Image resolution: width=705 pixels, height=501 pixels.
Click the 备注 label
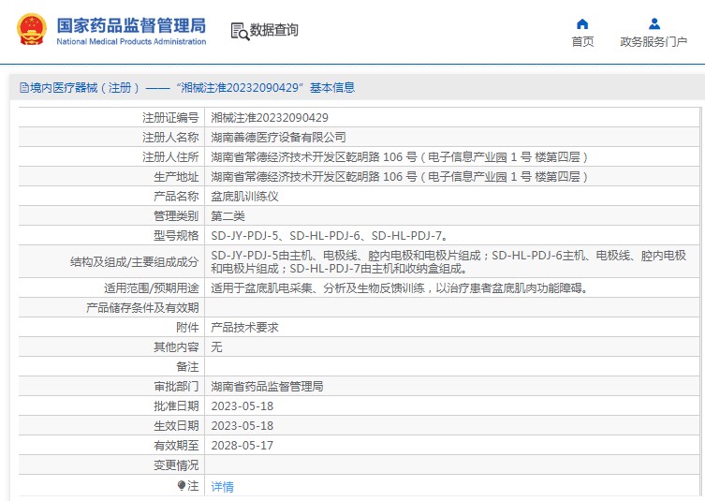[x=187, y=367]
